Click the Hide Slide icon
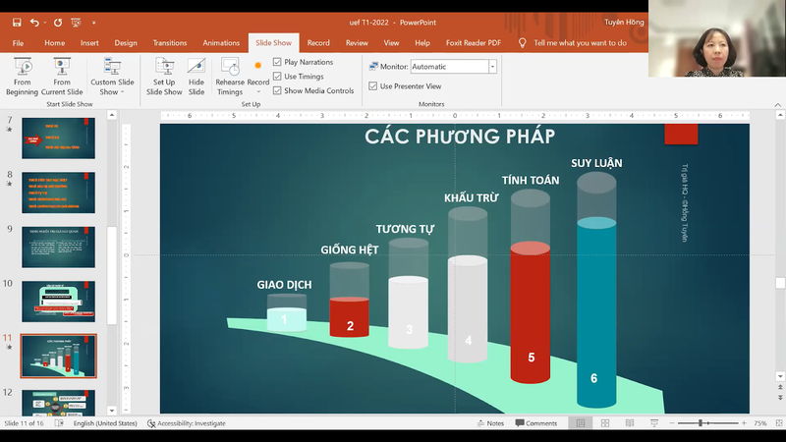 click(x=196, y=75)
